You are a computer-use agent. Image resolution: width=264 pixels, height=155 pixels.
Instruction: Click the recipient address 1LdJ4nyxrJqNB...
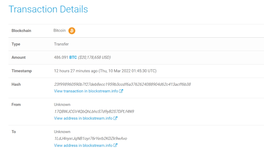[91, 138]
